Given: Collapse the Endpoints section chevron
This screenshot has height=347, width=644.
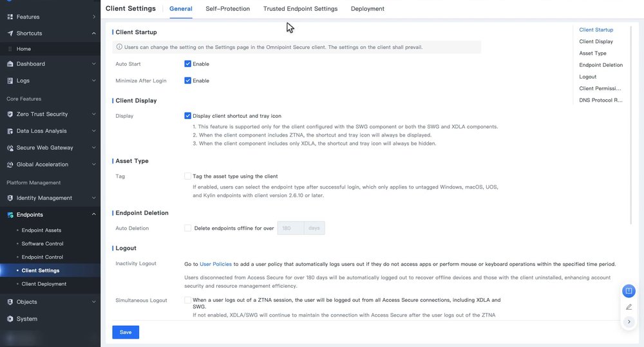Looking at the screenshot, I should pyautogui.click(x=94, y=215).
